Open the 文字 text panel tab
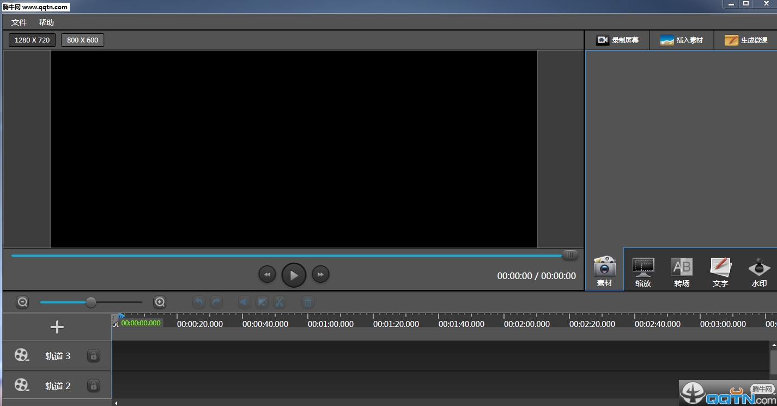 coord(720,271)
